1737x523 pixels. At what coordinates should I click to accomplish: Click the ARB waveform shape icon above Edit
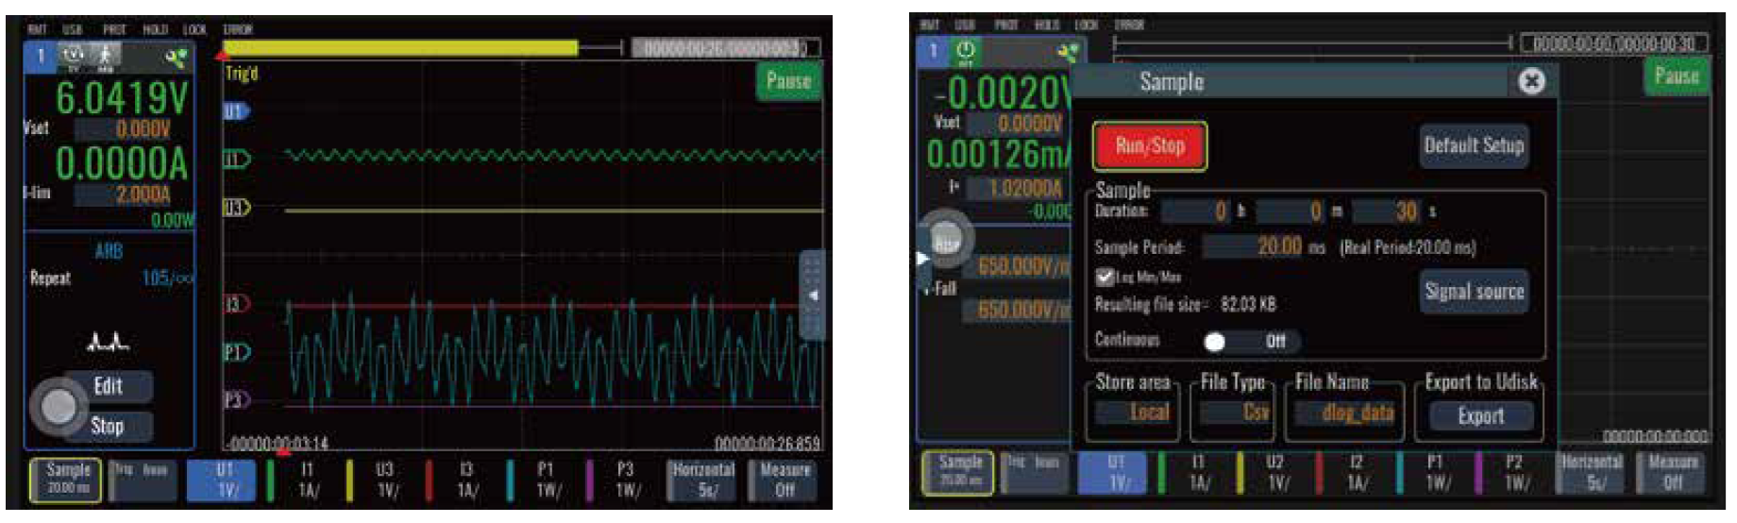[108, 342]
